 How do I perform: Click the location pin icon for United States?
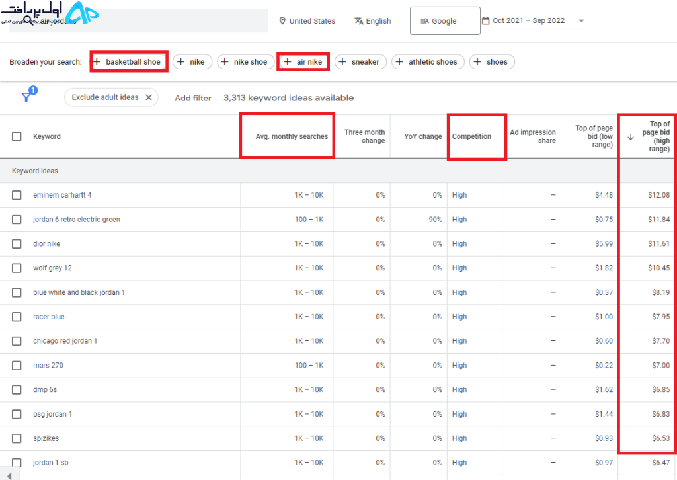pos(282,20)
